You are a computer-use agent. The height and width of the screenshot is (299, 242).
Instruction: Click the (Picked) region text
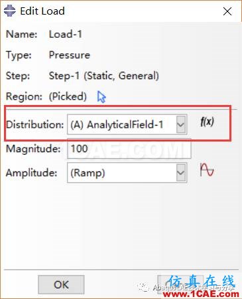(68, 96)
